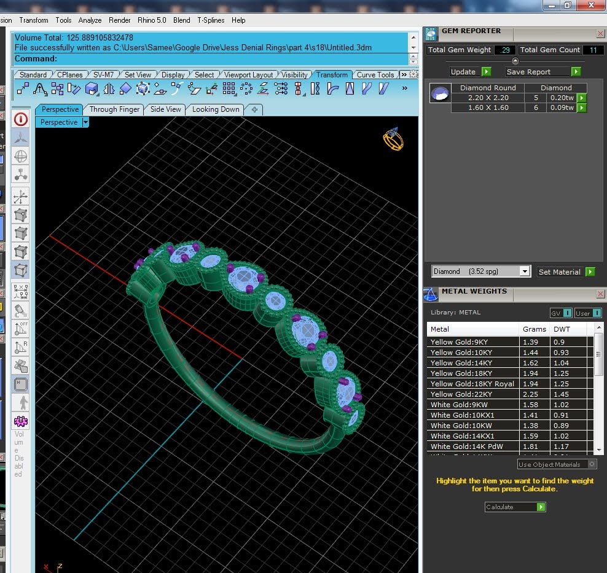Viewport: 607px width, 573px height.
Task: Toggle the GV library switch
Action: pos(567,313)
